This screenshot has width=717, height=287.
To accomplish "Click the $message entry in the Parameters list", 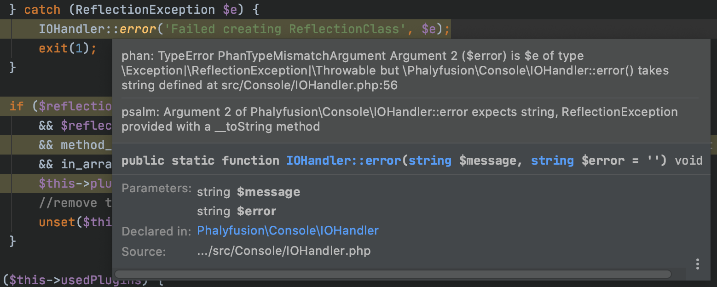I will [x=268, y=192].
